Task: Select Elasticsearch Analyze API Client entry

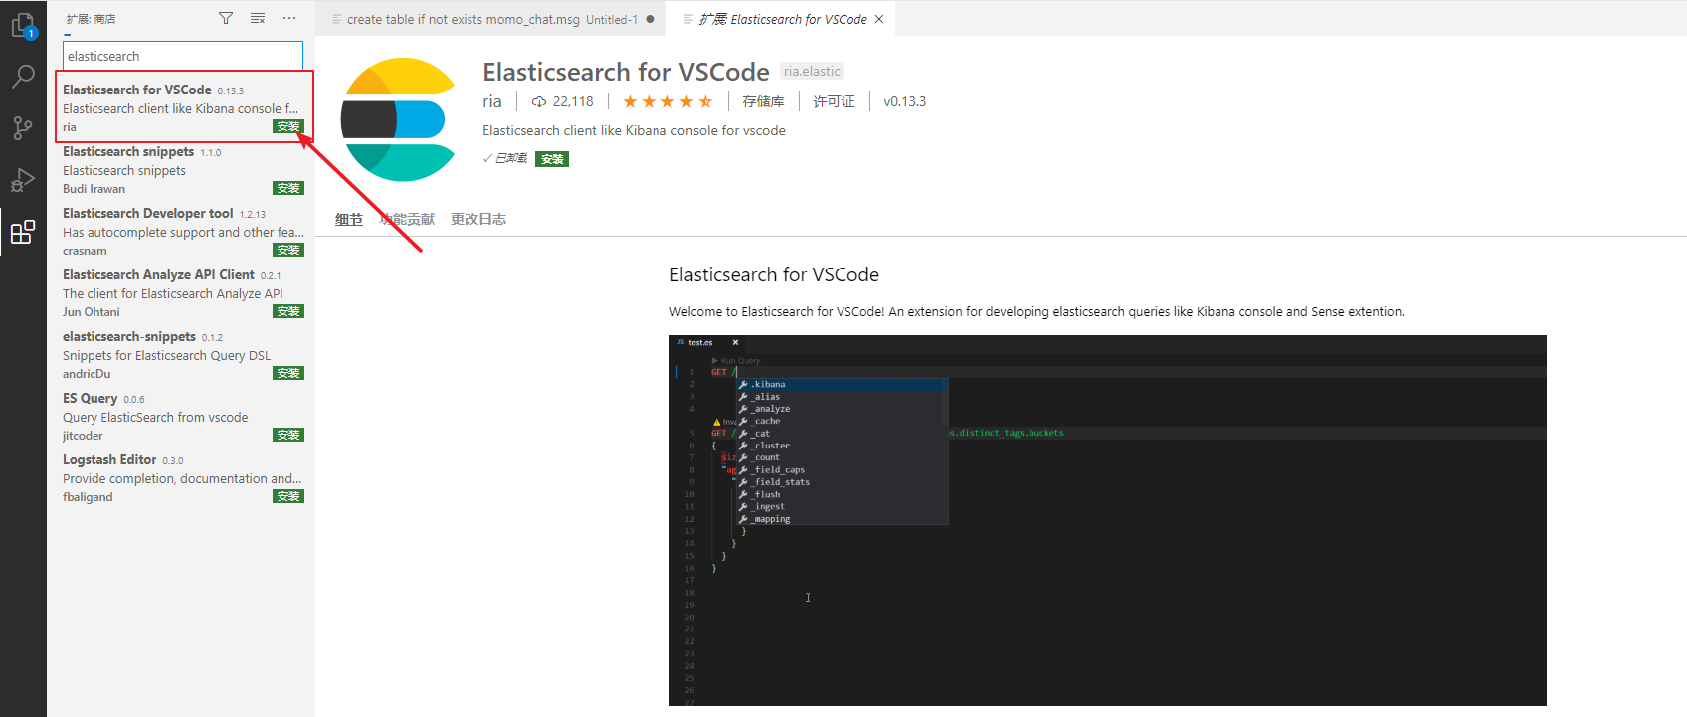Action: pyautogui.click(x=181, y=293)
